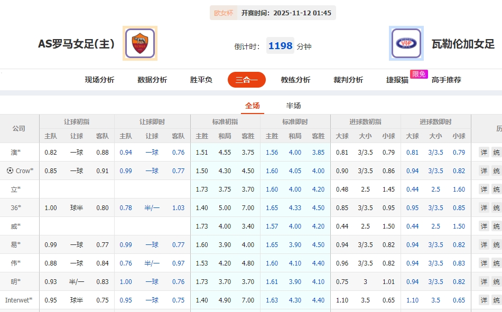This screenshot has width=502, height=312.
Task: Click the 限免 badge on 捷报猫 tab
Action: click(418, 75)
